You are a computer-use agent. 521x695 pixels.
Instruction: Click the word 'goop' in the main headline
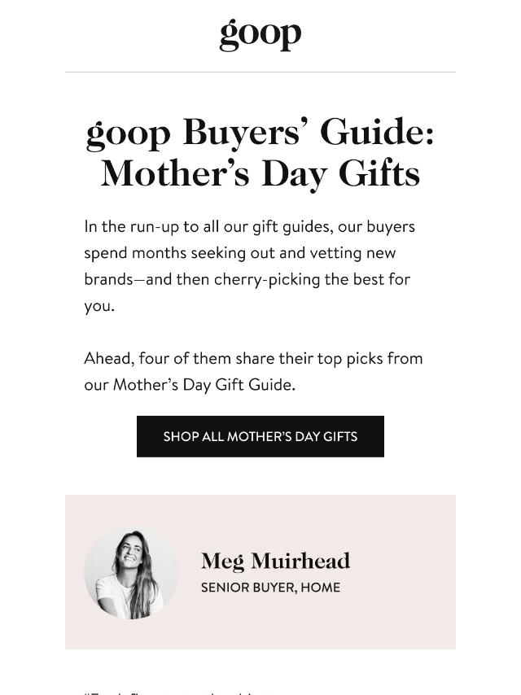coord(128,134)
